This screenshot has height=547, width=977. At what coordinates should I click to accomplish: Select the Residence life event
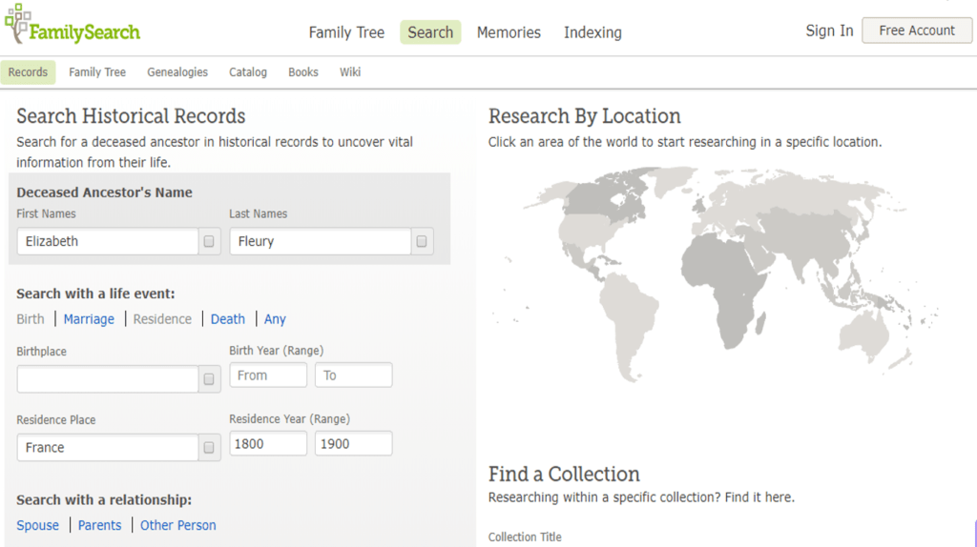pos(162,319)
